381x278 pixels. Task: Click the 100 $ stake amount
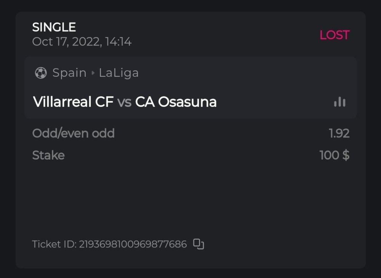point(334,155)
